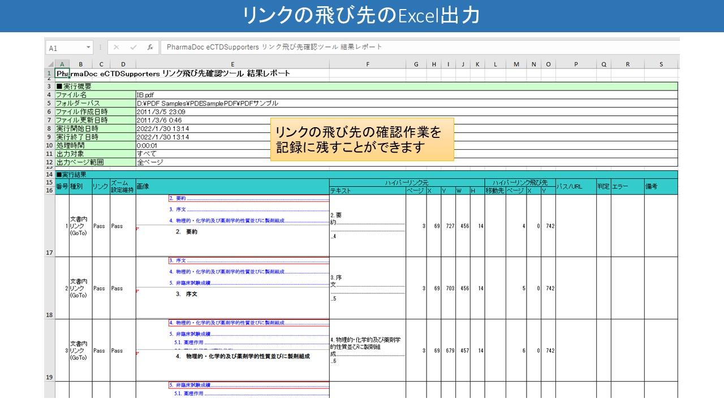The image size is (724, 407).
Task: Click the Y value 703 in row 18
Action: 449,288
